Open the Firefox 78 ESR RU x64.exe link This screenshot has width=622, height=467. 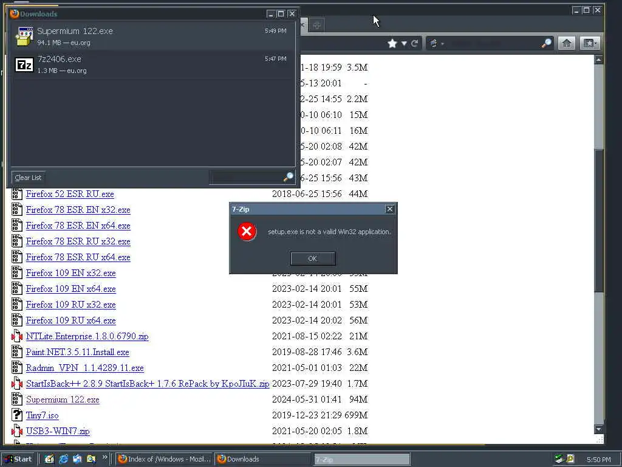coord(78,257)
